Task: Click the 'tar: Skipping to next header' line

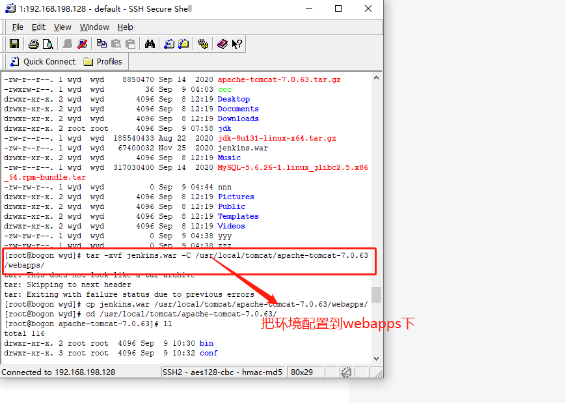Action: pyautogui.click(x=68, y=285)
